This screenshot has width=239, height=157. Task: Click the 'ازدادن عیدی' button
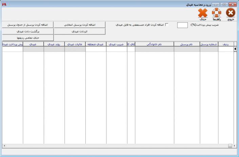pos(80,31)
